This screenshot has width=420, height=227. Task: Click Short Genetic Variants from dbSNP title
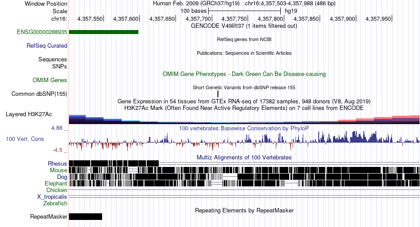(x=244, y=87)
